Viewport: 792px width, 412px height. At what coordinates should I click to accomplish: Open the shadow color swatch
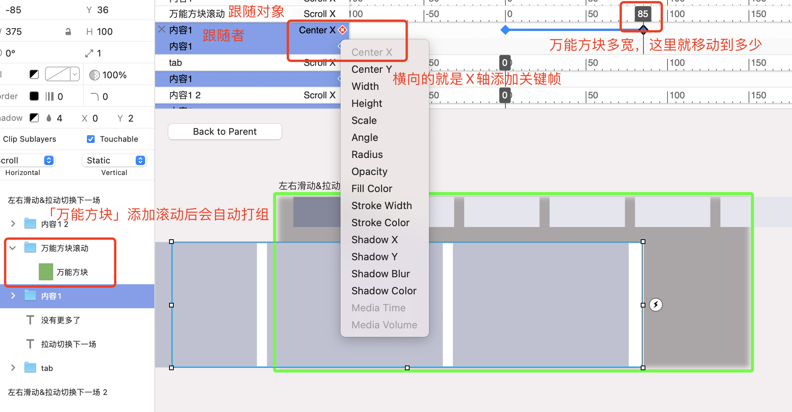point(34,118)
